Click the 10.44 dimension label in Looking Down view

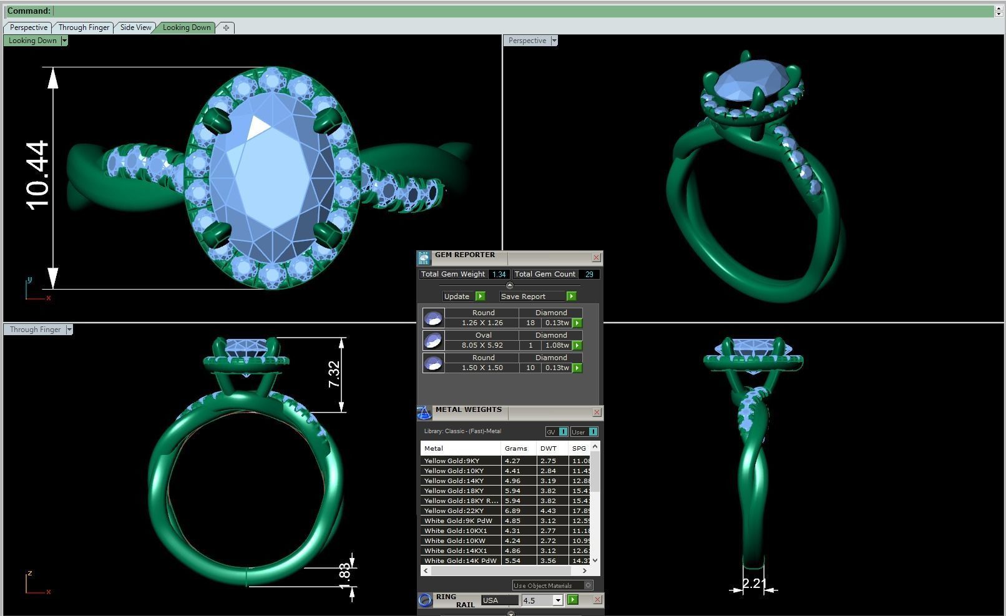(x=37, y=175)
